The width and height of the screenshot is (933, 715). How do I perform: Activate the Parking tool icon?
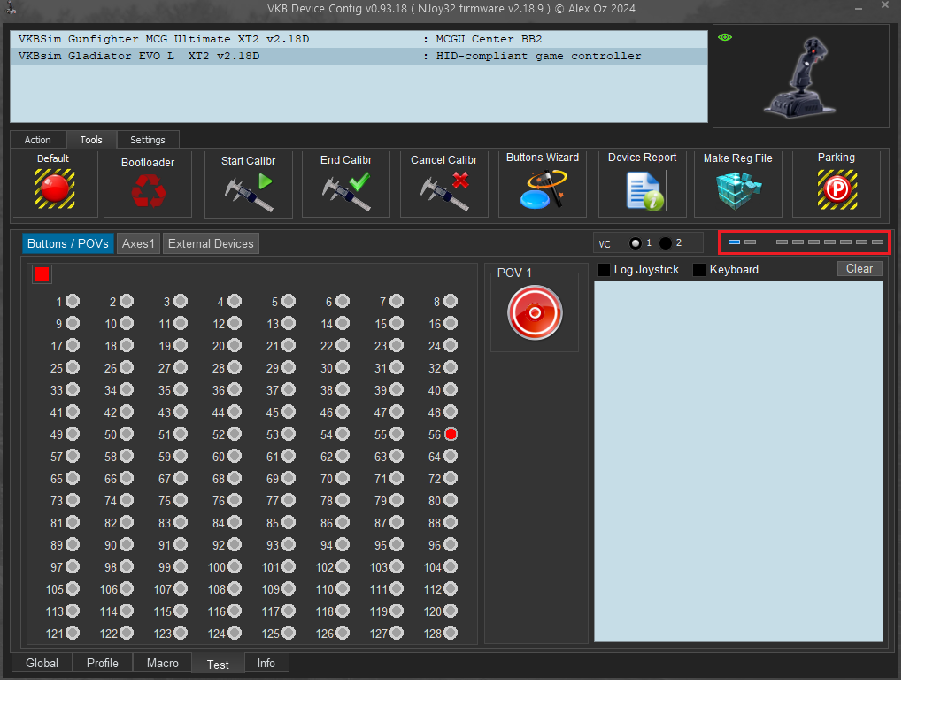[836, 188]
